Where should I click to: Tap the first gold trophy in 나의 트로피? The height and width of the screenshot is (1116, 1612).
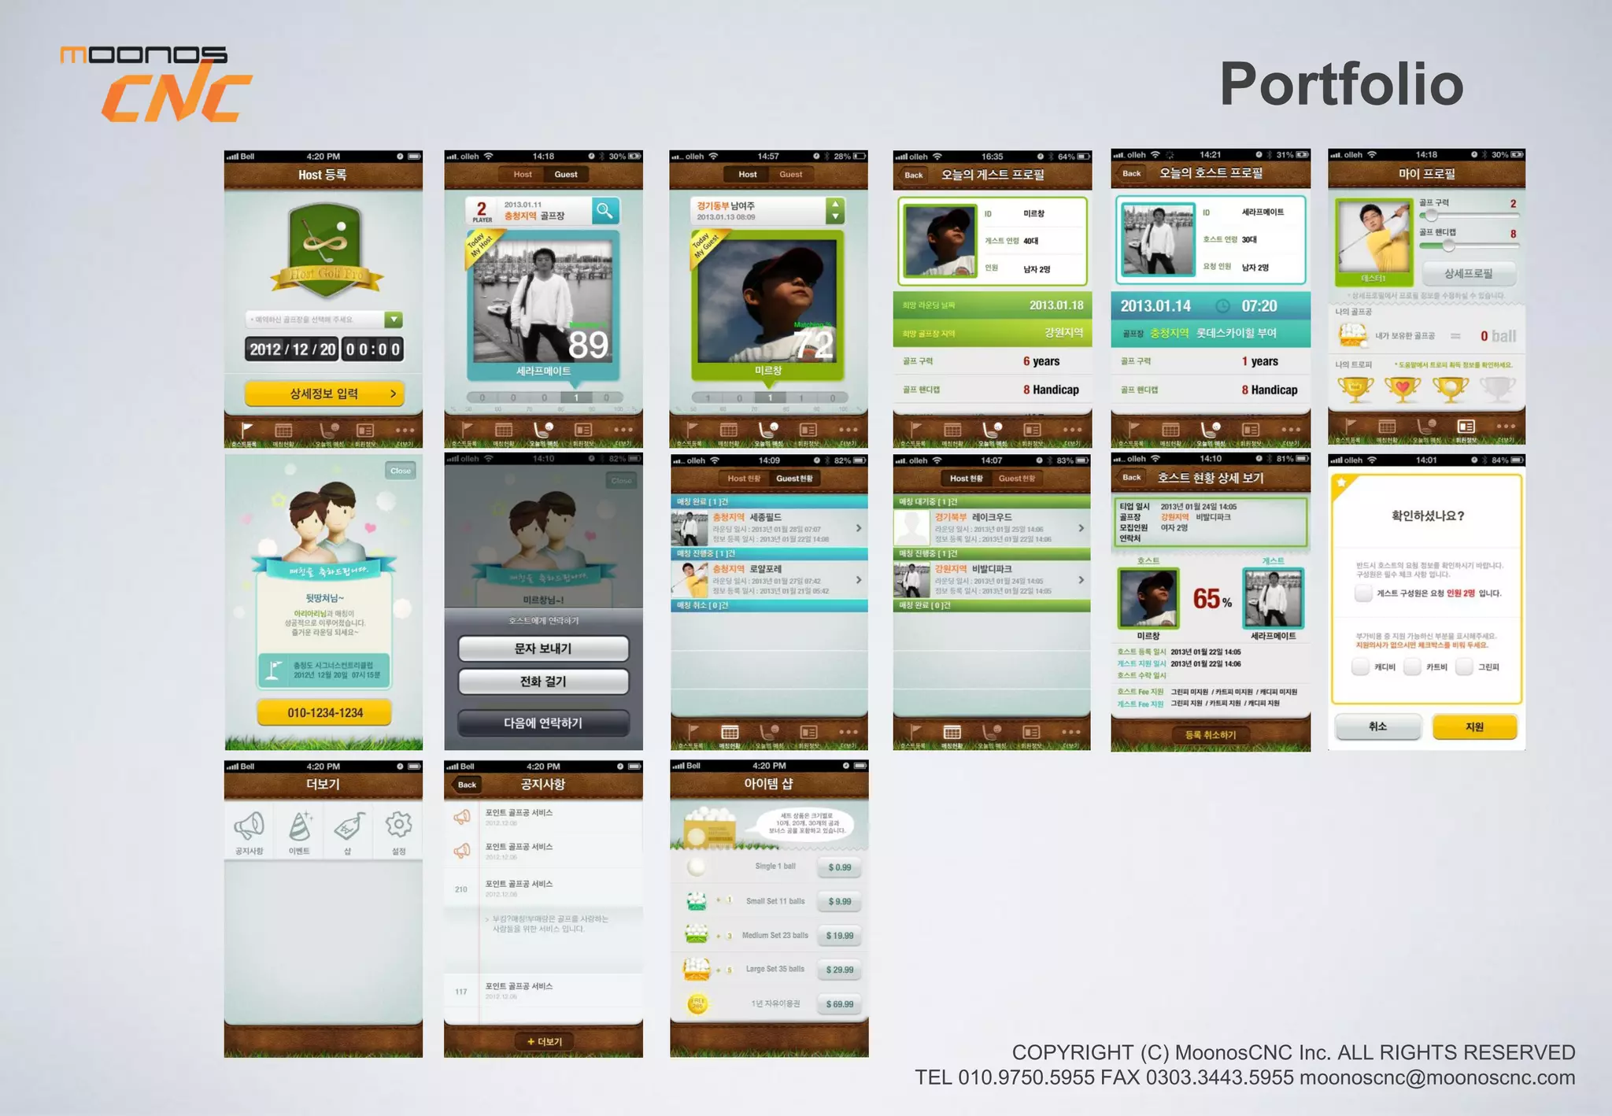(1355, 388)
